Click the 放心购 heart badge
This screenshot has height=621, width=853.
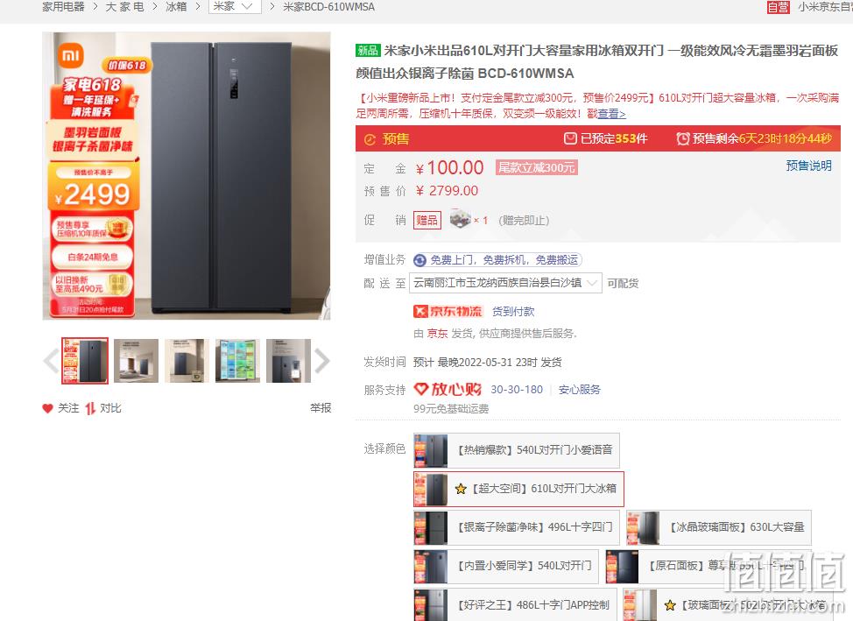click(x=448, y=389)
